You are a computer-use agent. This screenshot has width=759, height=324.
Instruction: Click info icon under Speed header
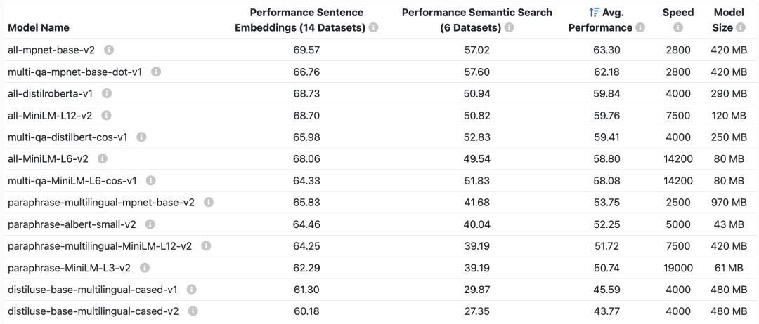tap(678, 28)
